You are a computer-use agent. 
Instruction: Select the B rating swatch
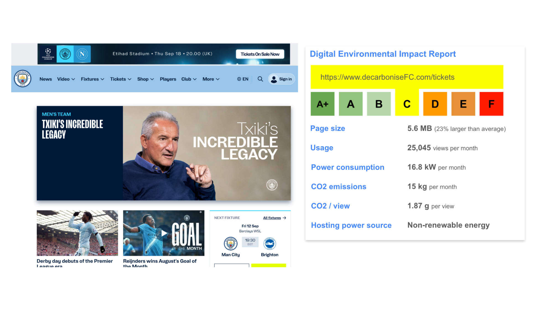click(379, 104)
